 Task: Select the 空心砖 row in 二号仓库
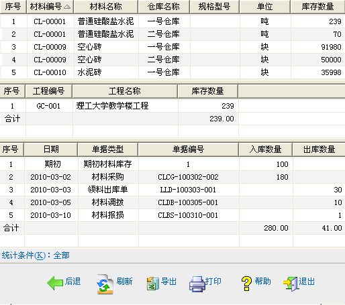pyautogui.click(x=172, y=60)
